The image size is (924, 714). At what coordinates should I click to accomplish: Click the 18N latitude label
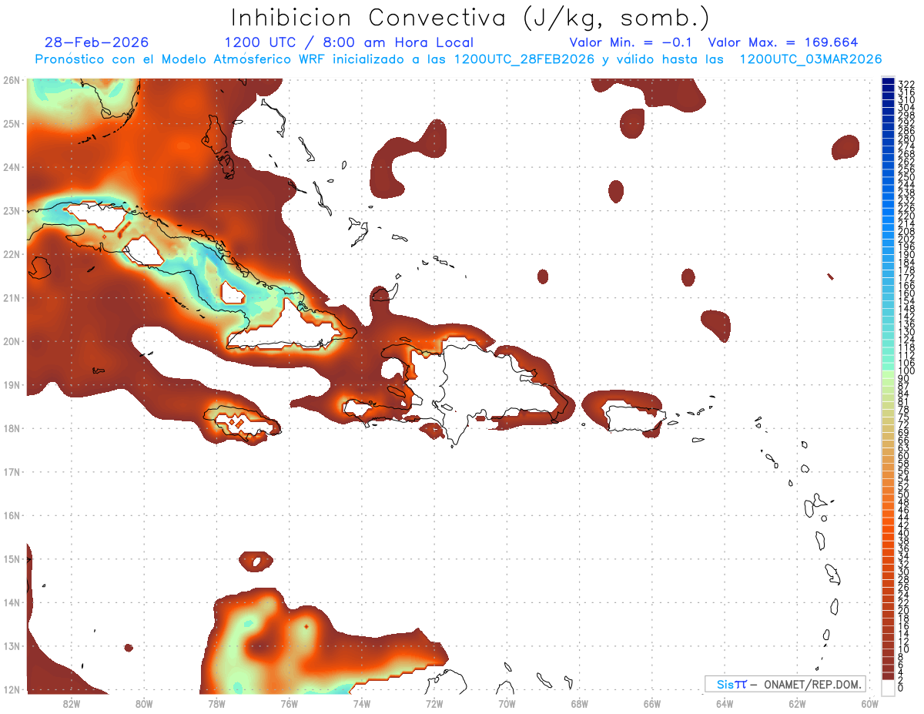coord(12,428)
